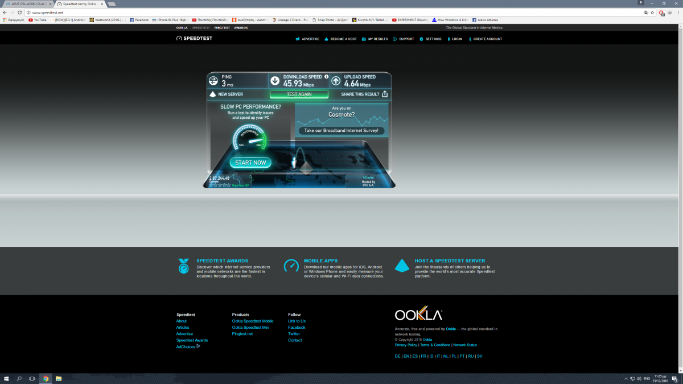
Task: Open the Chrome menu with three dots
Action: (x=678, y=12)
